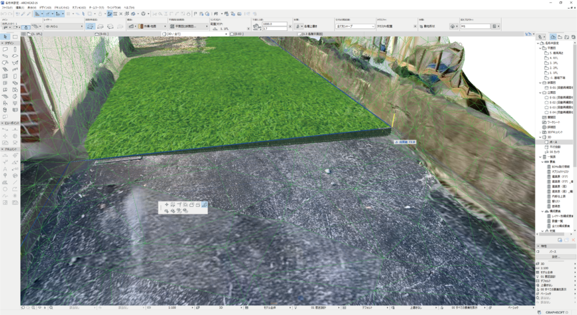Click the syringe inject parameters icon
Screen dimensions: 577x315
(29, 14)
